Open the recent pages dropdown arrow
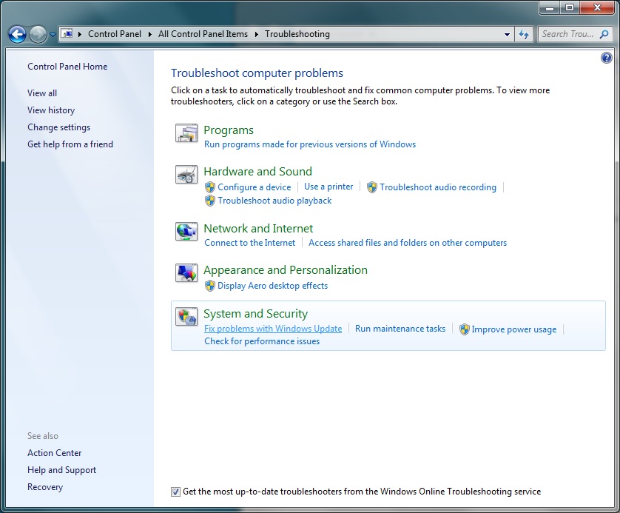The width and height of the screenshot is (620, 513). tap(53, 35)
